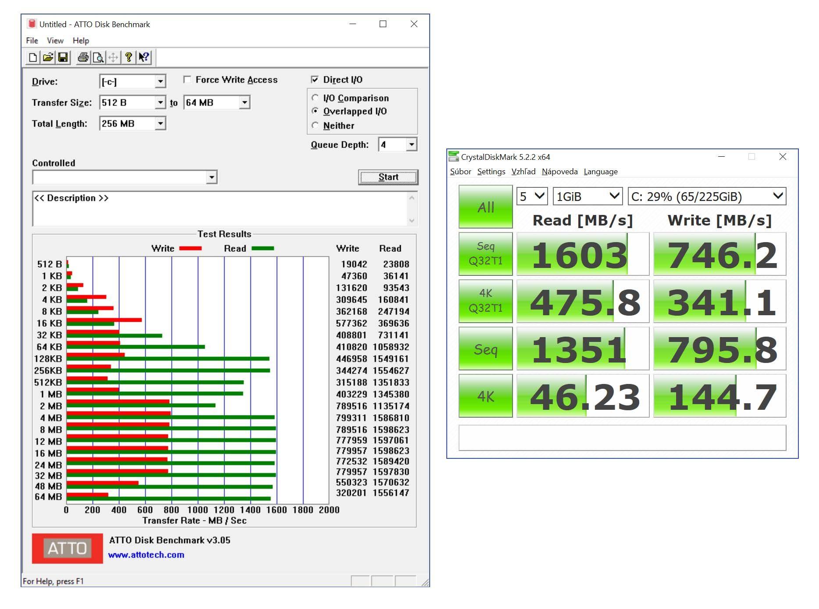
Task: Click the green Read legend swatch
Action: tap(262, 248)
